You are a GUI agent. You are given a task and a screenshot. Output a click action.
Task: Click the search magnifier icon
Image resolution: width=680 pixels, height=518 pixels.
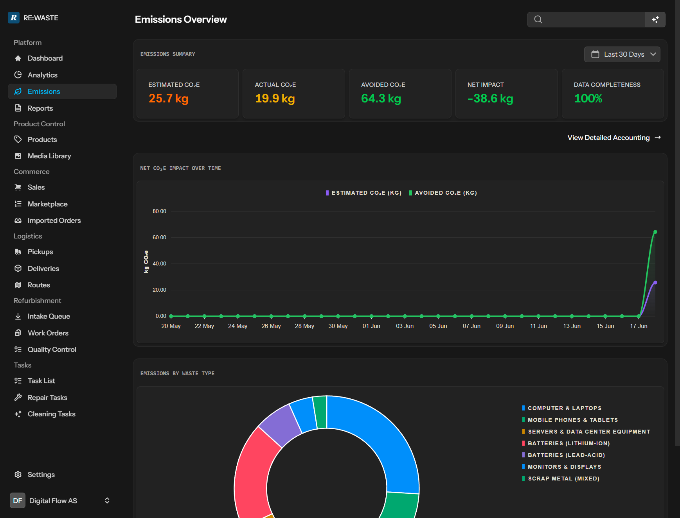pos(538,20)
